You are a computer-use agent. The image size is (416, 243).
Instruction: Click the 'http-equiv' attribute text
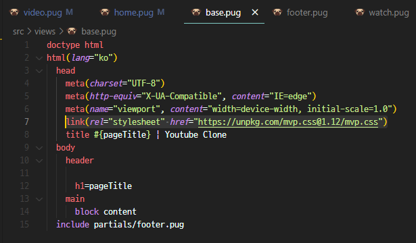[x=113, y=97]
